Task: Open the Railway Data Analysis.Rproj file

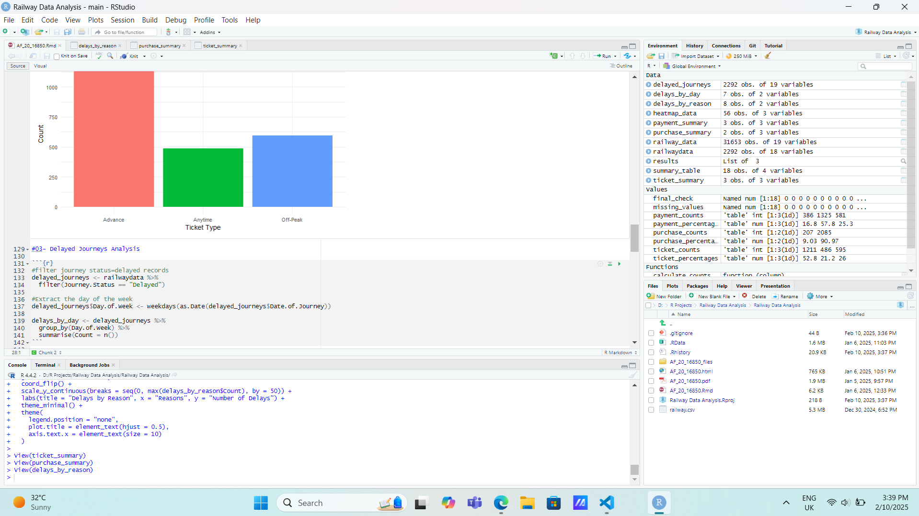Action: [702, 400]
